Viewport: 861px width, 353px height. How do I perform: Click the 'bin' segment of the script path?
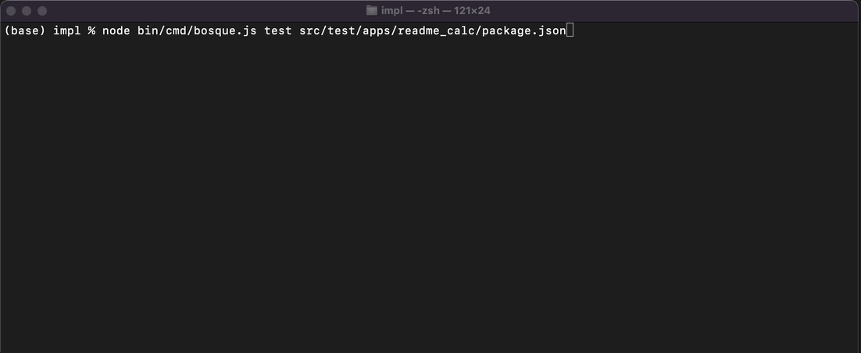click(x=148, y=30)
